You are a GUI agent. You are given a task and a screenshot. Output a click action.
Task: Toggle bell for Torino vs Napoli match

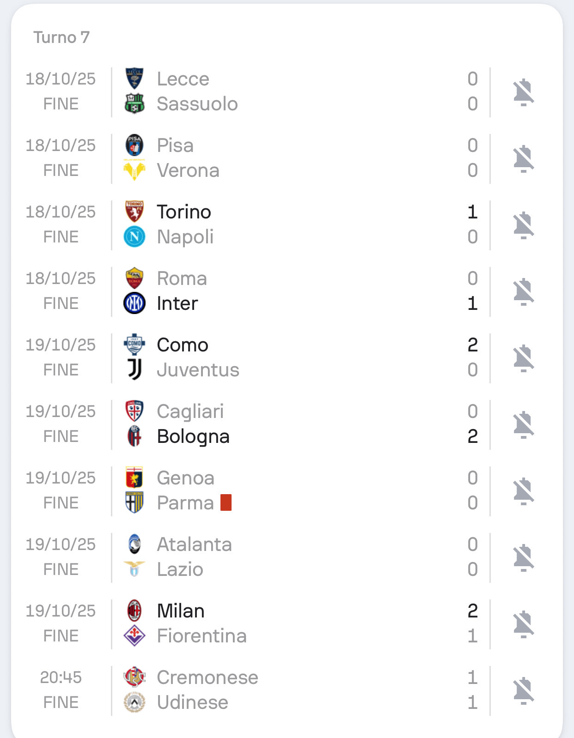point(524,225)
